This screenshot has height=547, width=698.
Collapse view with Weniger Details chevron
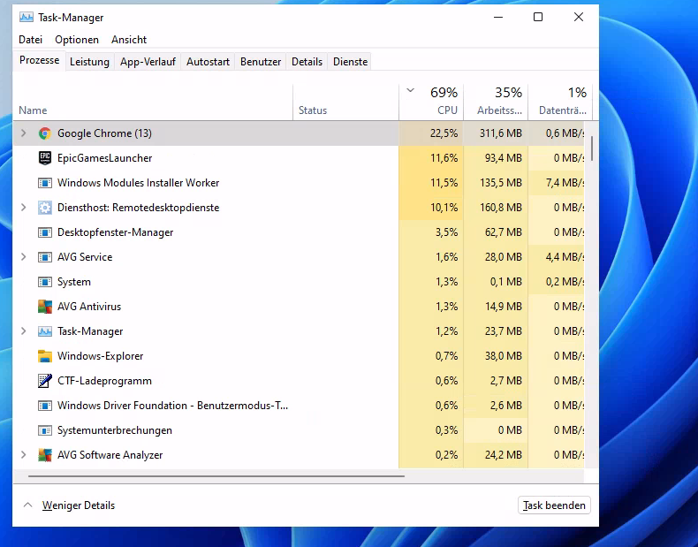(x=27, y=505)
